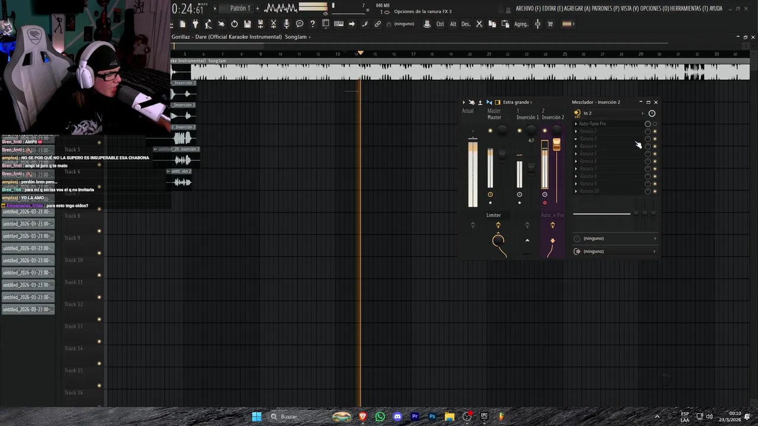Toggle Ranura 4 slot enable LED
This screenshot has height=426, width=758.
pos(654,146)
